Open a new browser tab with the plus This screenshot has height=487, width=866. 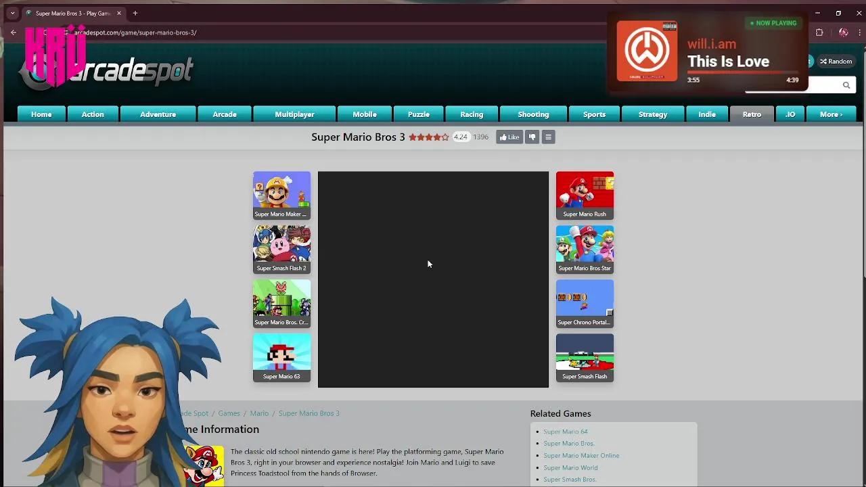point(135,13)
